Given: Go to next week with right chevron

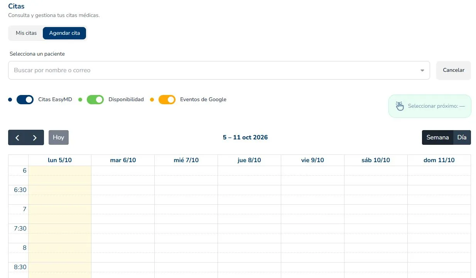Looking at the screenshot, I should (35, 137).
